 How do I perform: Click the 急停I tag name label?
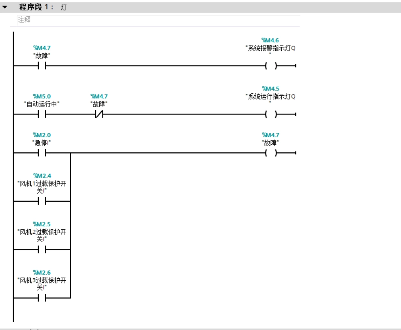(41, 143)
